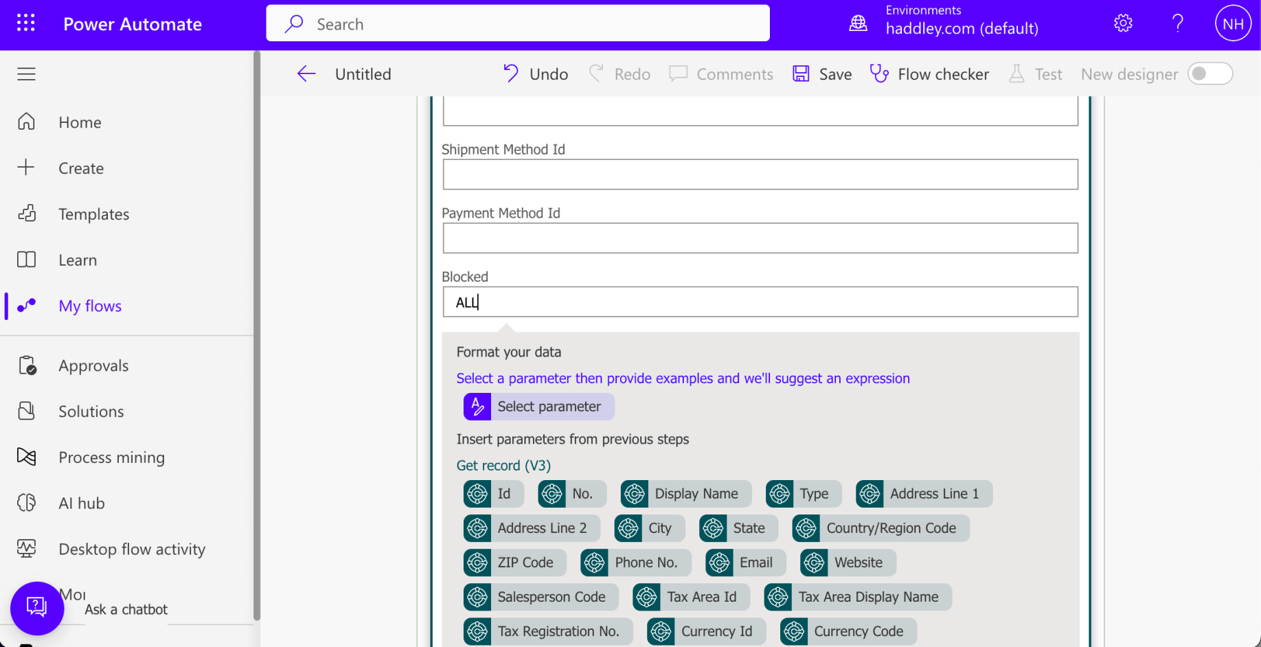Open the Solutions navigation item
The width and height of the screenshot is (1261, 647).
(x=91, y=411)
